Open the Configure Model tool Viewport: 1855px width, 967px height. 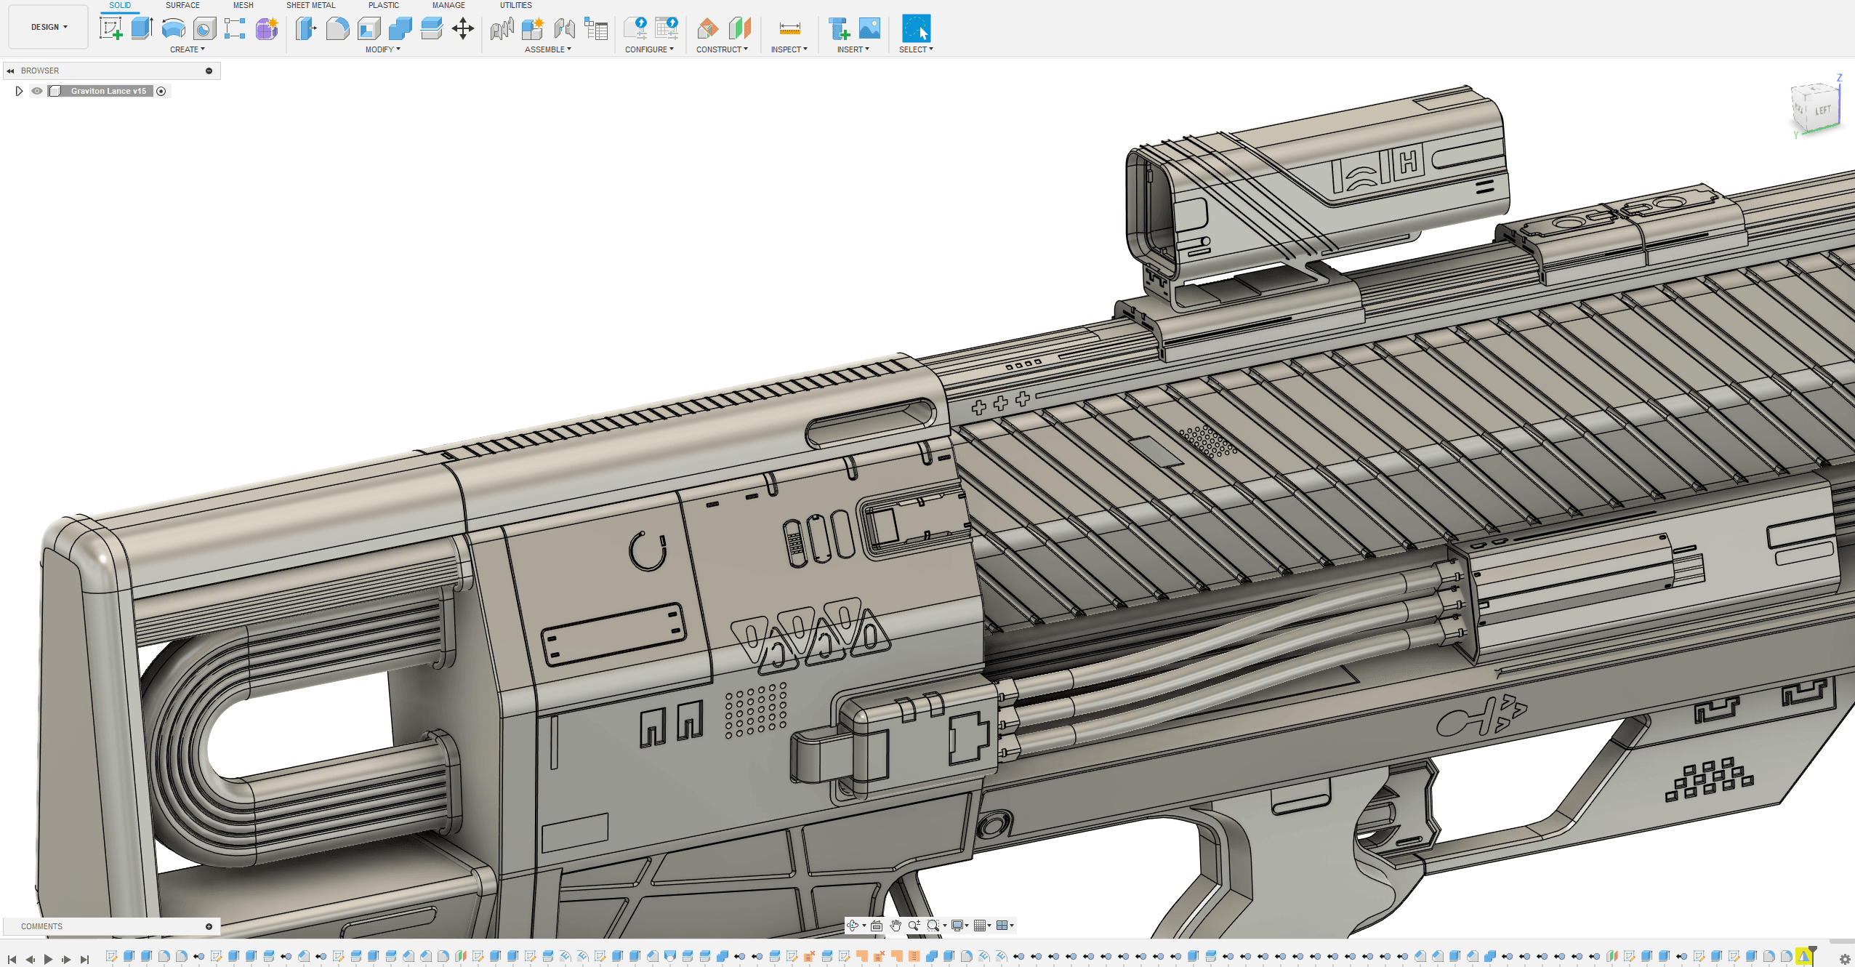tap(635, 29)
